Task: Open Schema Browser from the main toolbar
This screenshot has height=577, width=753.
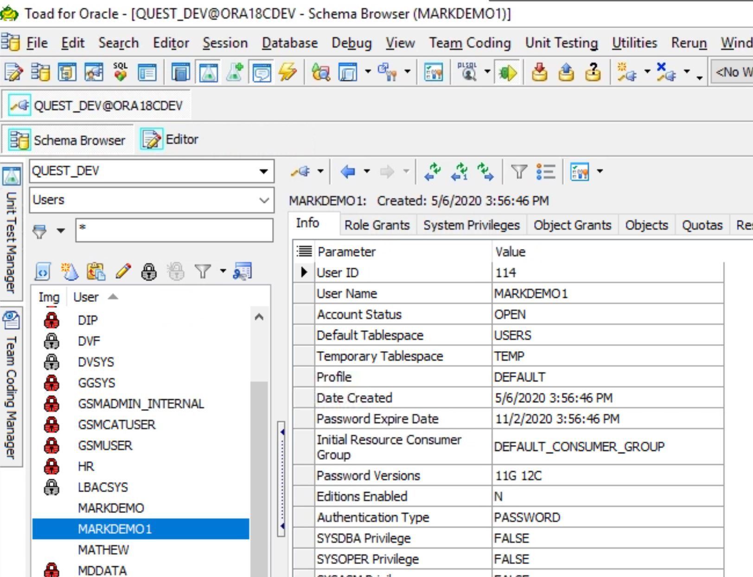Action: (40, 72)
